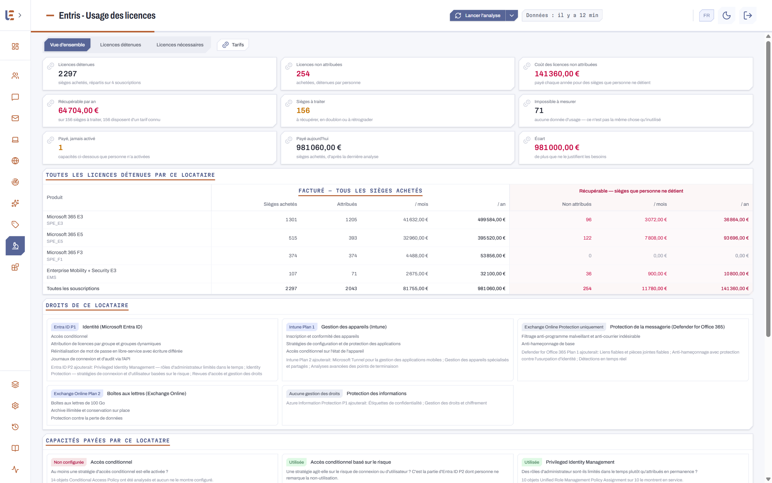Click the total value '141 360,00 €' in table

[x=735, y=289]
